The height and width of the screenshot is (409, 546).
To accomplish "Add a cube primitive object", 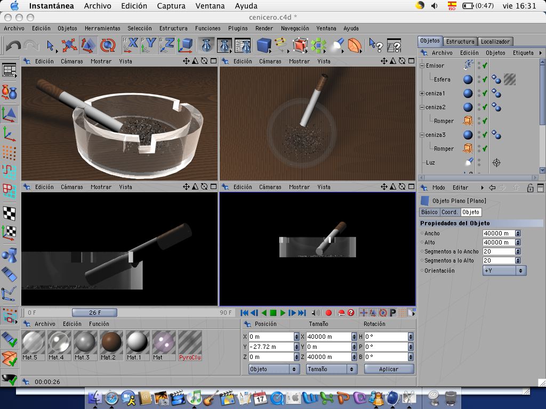I will tap(264, 45).
